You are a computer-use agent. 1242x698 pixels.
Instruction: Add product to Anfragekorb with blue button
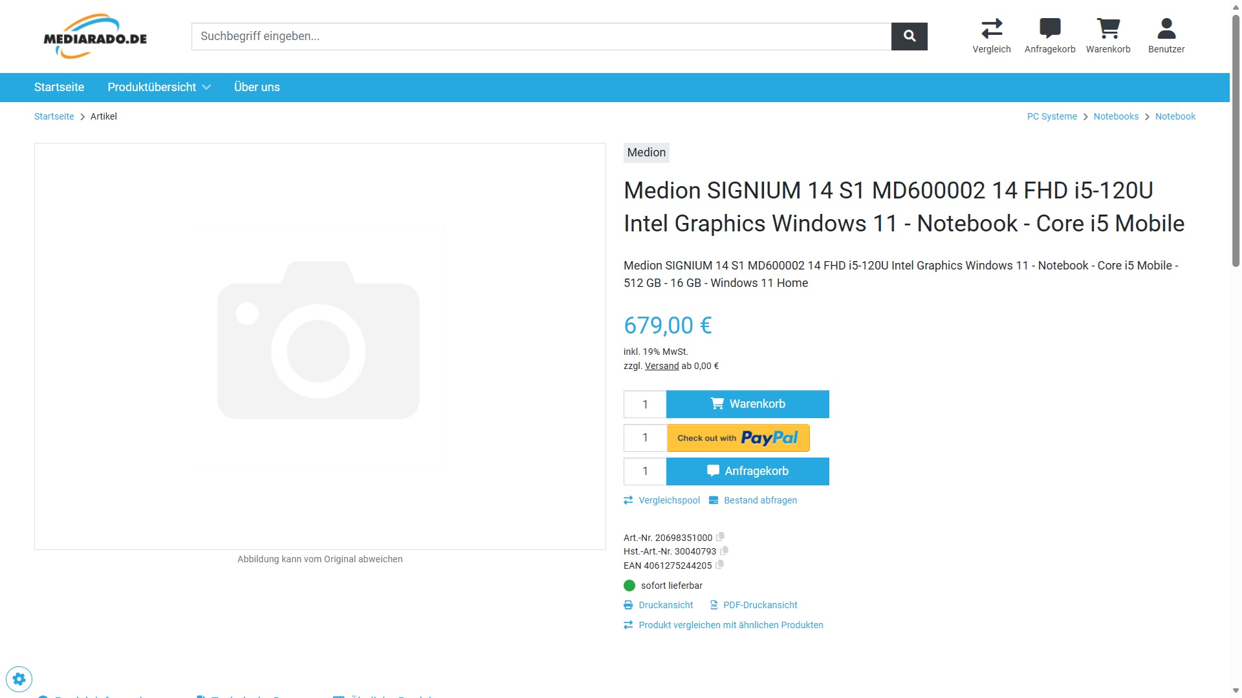[x=747, y=471]
